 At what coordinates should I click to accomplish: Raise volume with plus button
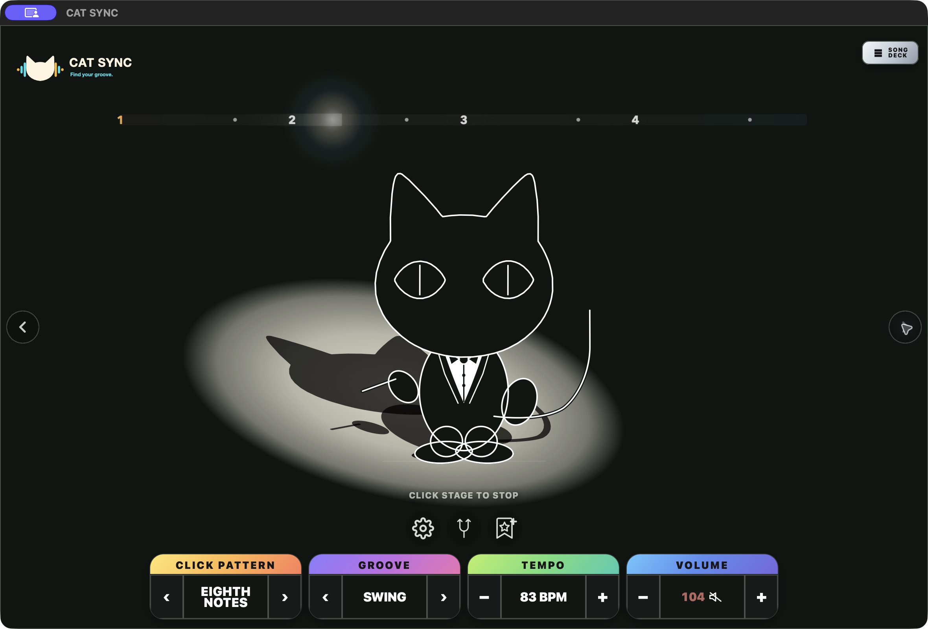(762, 597)
